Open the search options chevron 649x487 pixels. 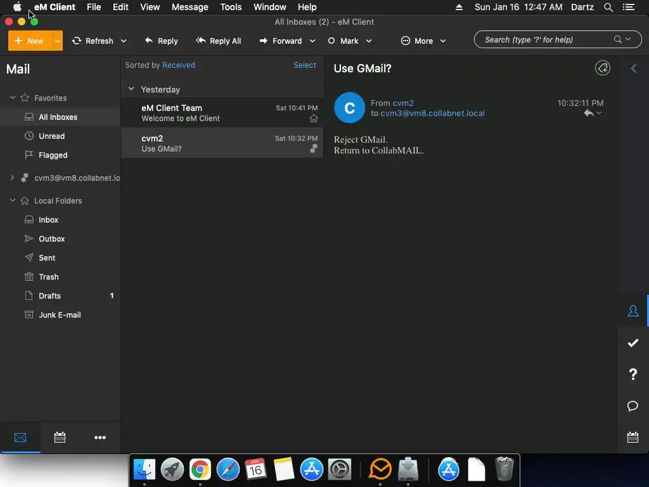[x=628, y=39]
